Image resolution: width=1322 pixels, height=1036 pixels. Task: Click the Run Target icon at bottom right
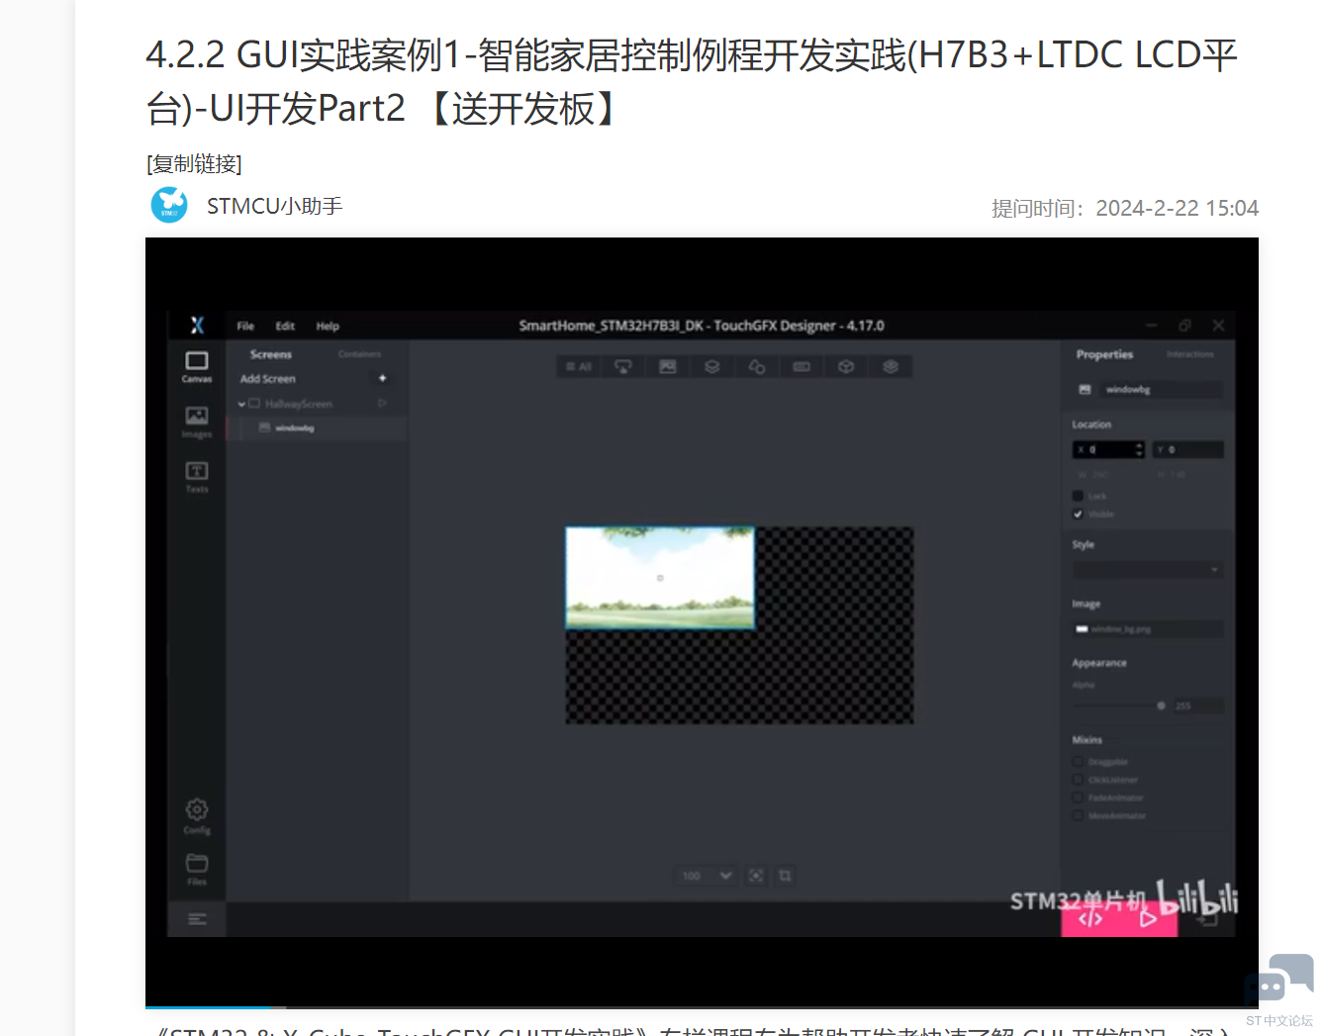(1207, 919)
